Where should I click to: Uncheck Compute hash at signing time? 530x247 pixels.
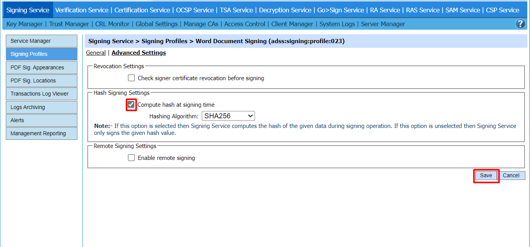pyautogui.click(x=131, y=105)
